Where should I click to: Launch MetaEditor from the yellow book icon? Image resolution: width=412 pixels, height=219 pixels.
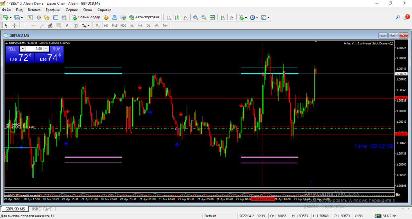(x=106, y=18)
